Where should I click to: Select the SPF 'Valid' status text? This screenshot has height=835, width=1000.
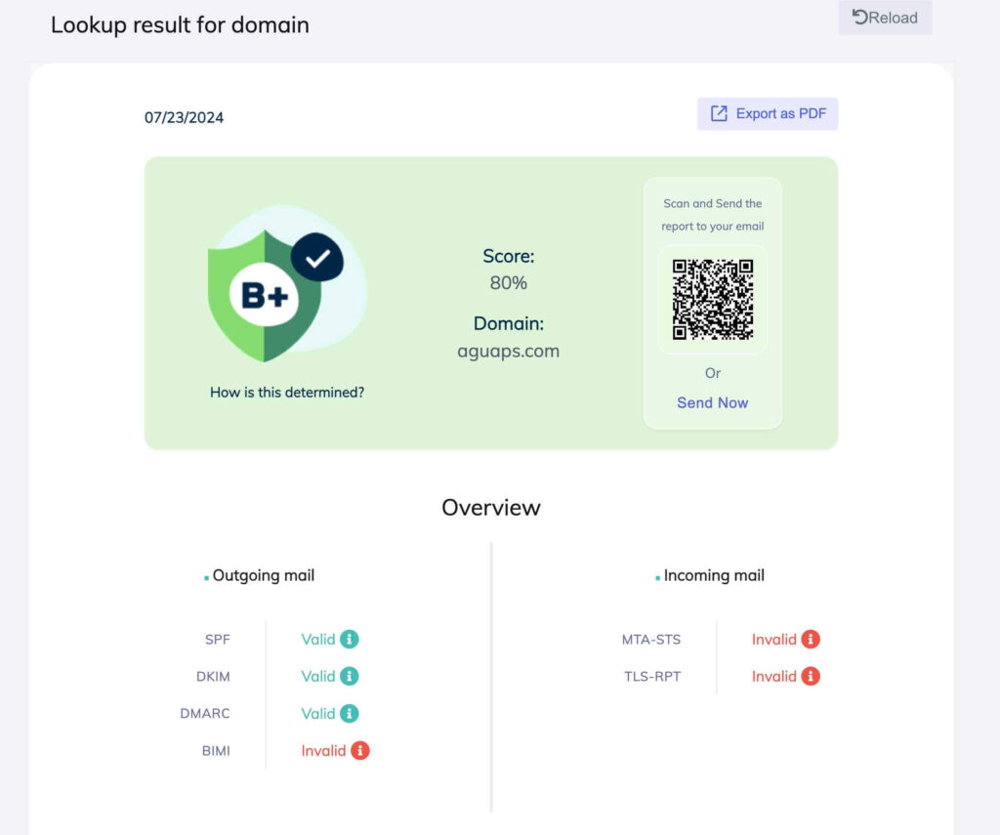(x=317, y=640)
